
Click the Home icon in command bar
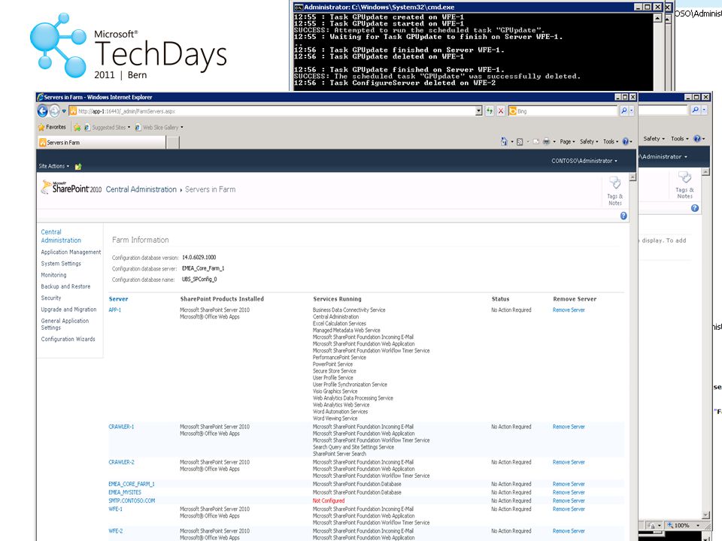click(504, 142)
